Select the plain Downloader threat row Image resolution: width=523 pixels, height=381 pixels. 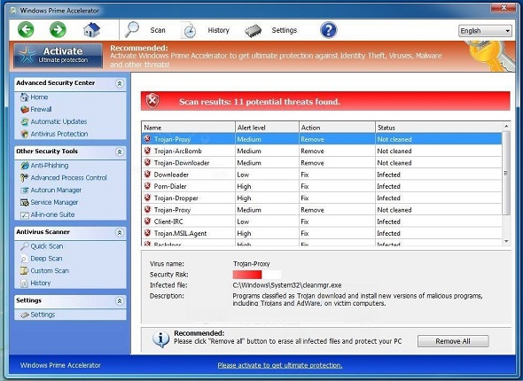(322, 175)
